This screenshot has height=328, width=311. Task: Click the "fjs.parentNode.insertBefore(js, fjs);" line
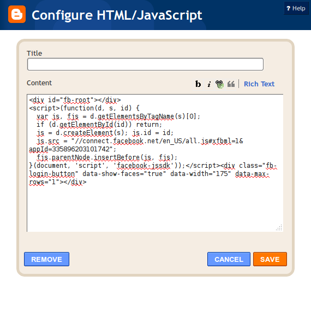pos(107,157)
